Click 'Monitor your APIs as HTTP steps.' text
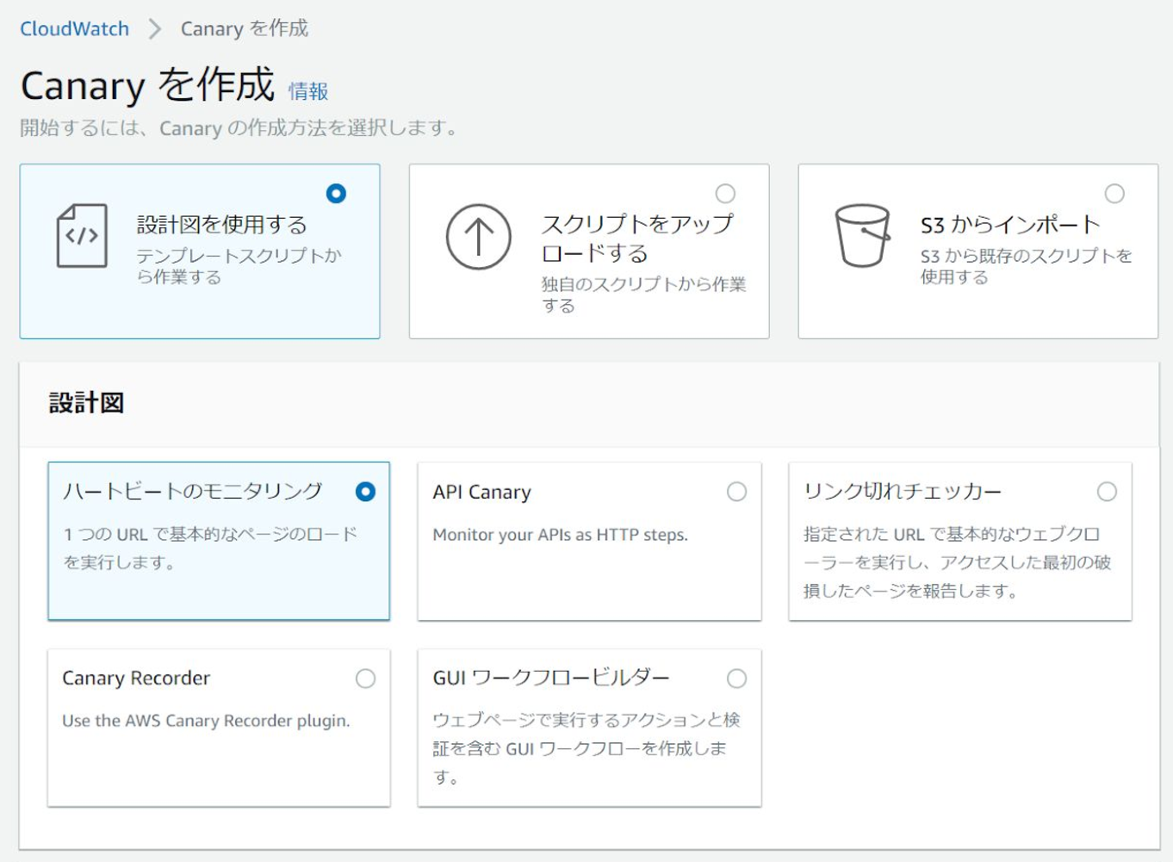Viewport: 1173px width, 862px height. [561, 535]
